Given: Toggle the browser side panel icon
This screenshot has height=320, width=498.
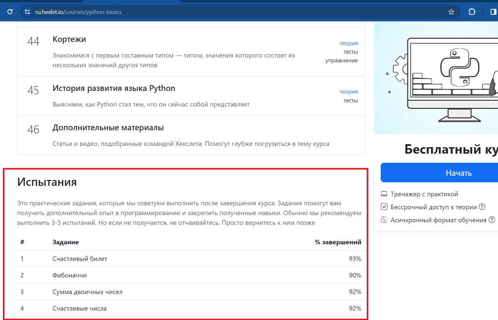Looking at the screenshot, I should 493,12.
